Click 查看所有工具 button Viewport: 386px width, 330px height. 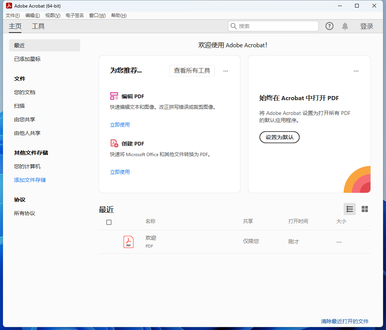[x=192, y=71]
